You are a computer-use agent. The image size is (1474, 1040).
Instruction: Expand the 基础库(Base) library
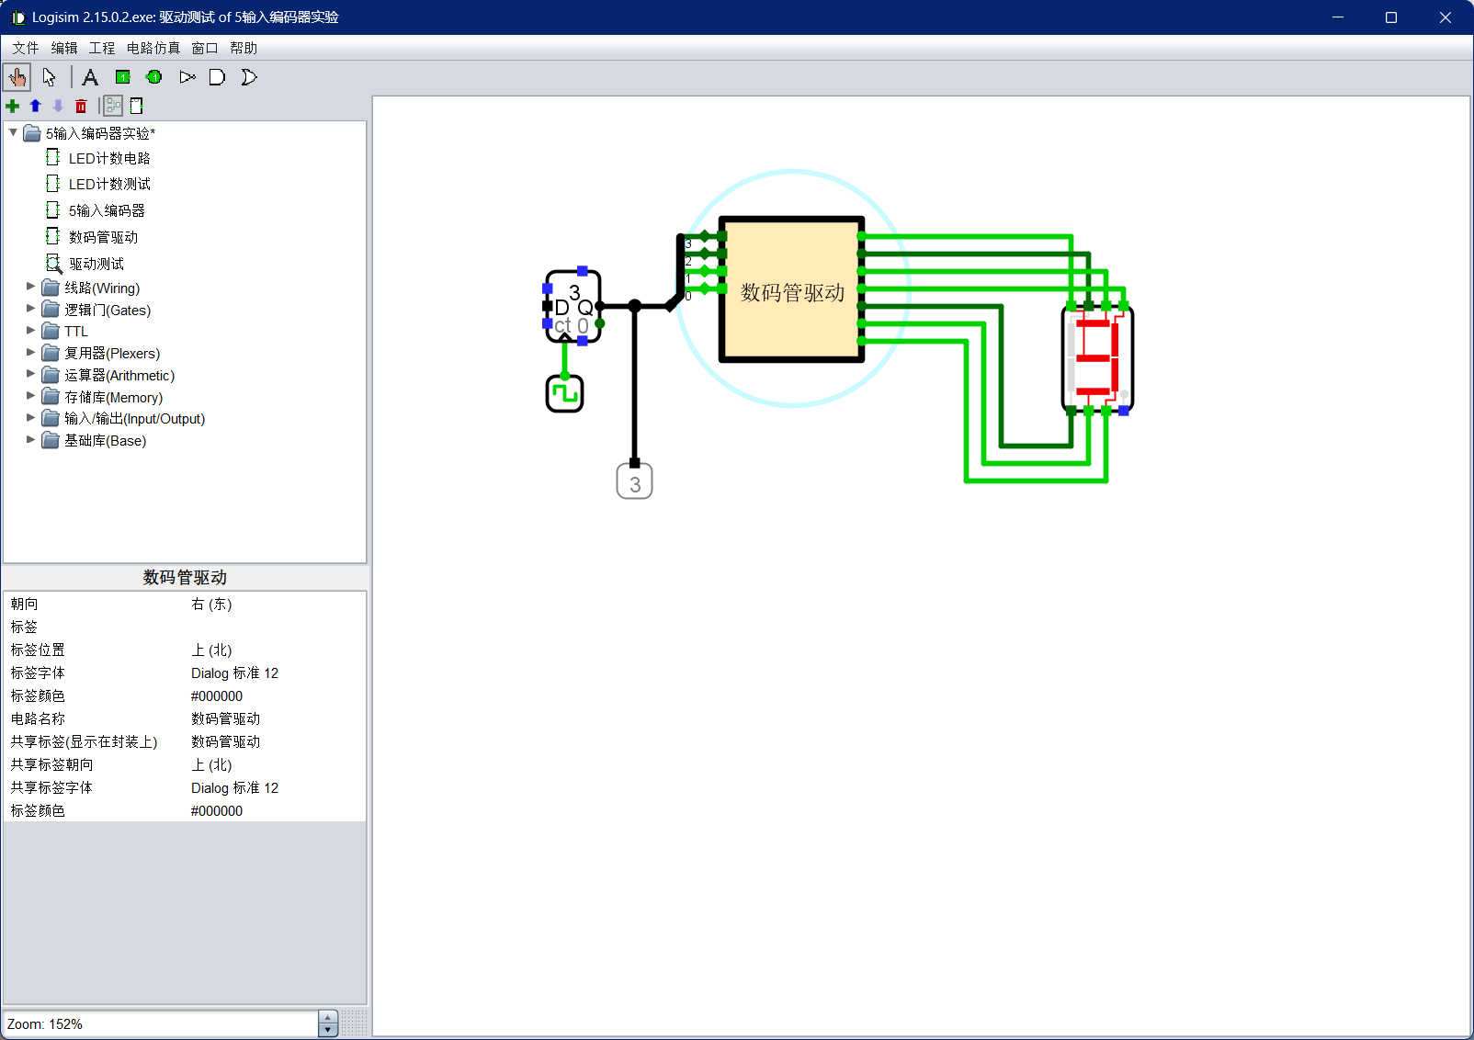(x=30, y=440)
